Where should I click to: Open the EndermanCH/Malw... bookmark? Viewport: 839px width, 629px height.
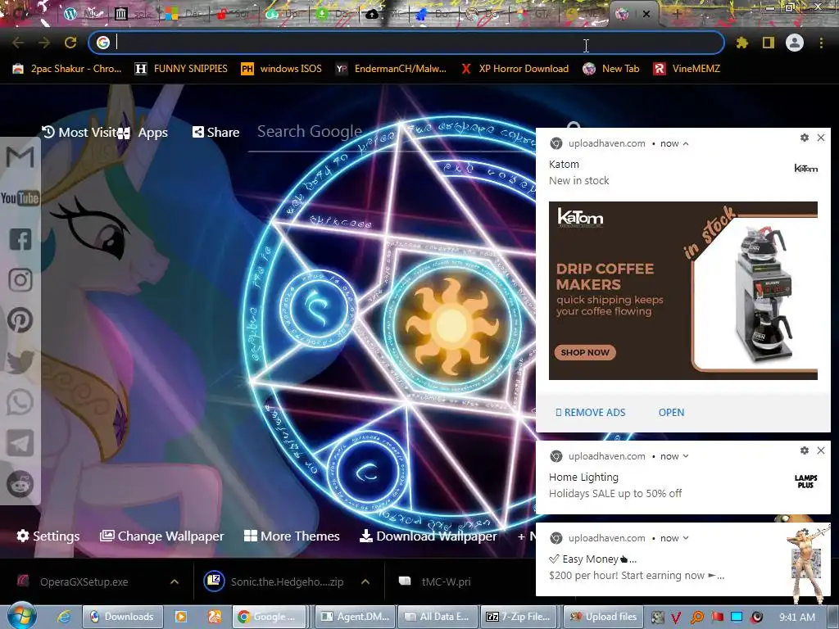[x=391, y=69]
